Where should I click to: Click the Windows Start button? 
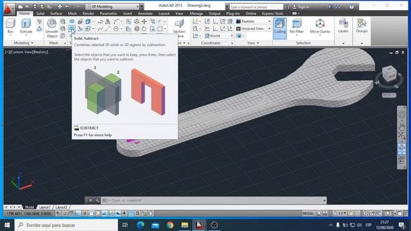(7, 225)
